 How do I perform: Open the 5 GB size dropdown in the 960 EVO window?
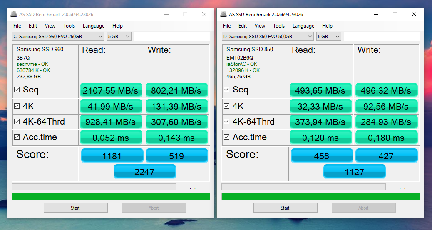pyautogui.click(x=119, y=37)
